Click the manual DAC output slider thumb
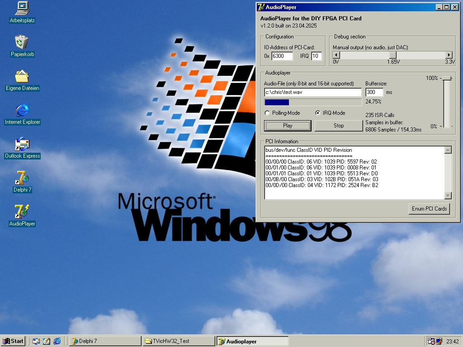Viewport: 463px width, 347px height. [x=393, y=55]
